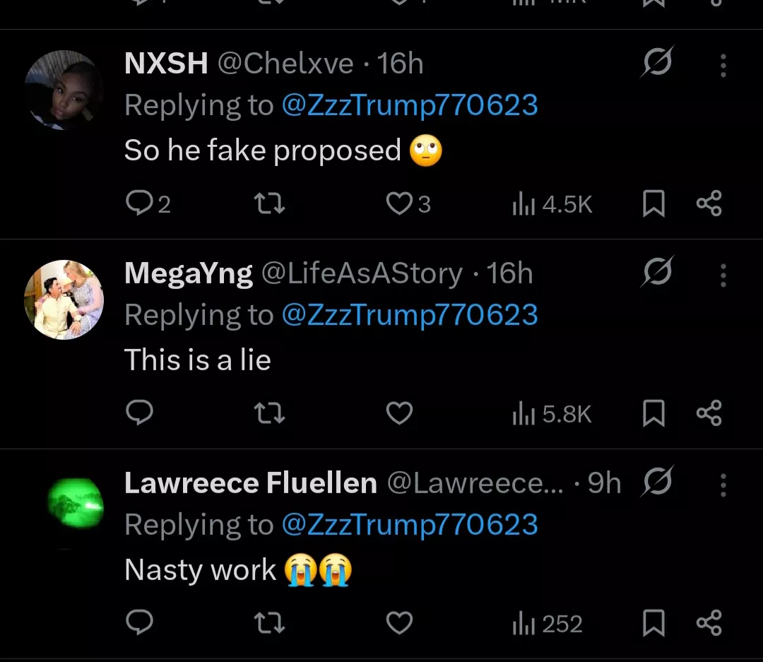Open NXSH's profile picture
Image resolution: width=763 pixels, height=662 pixels.
(x=64, y=90)
